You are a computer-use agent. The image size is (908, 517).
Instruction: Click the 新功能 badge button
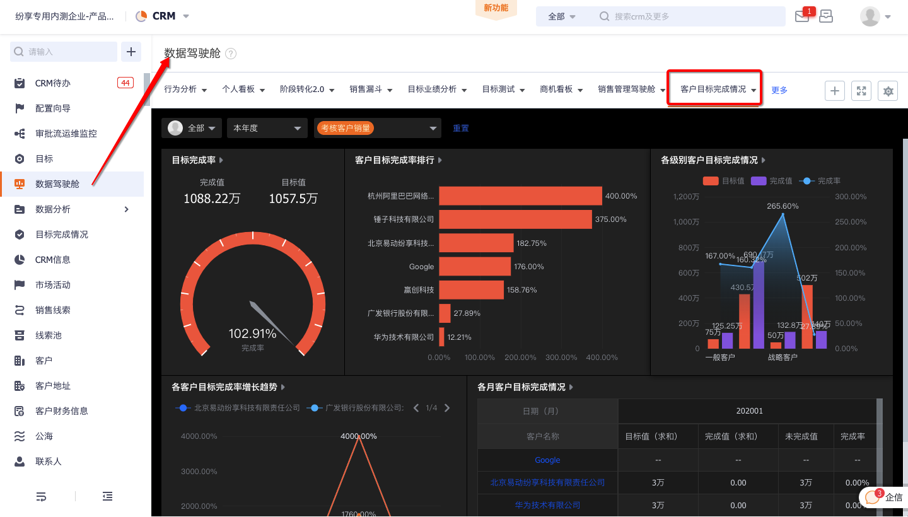[x=496, y=9]
